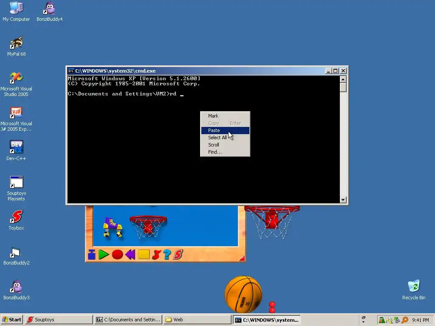Open the taskbar toolbar dropdown arrow
The height and width of the screenshot is (326, 435).
tap(364, 322)
